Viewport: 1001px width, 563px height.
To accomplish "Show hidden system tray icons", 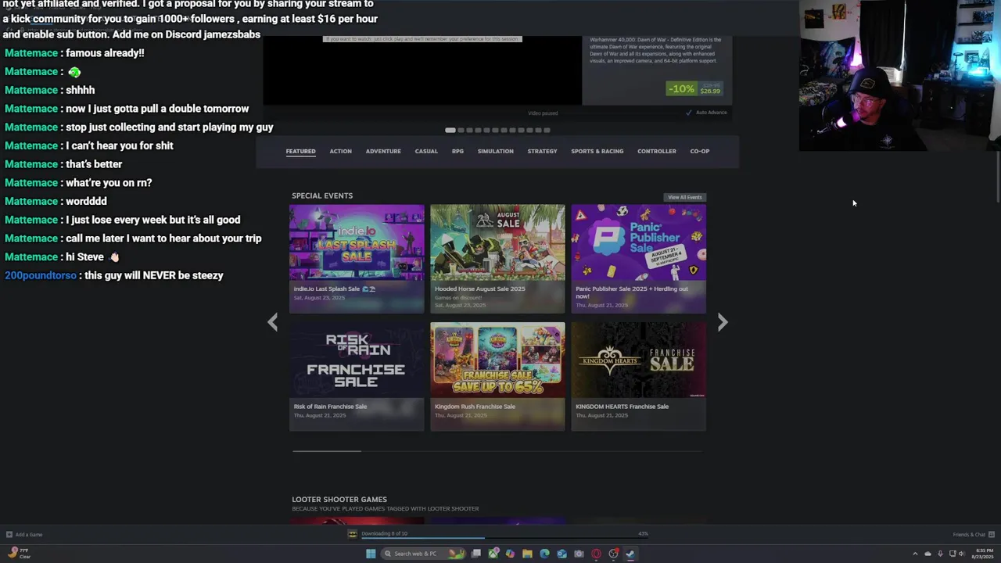I will 915,554.
